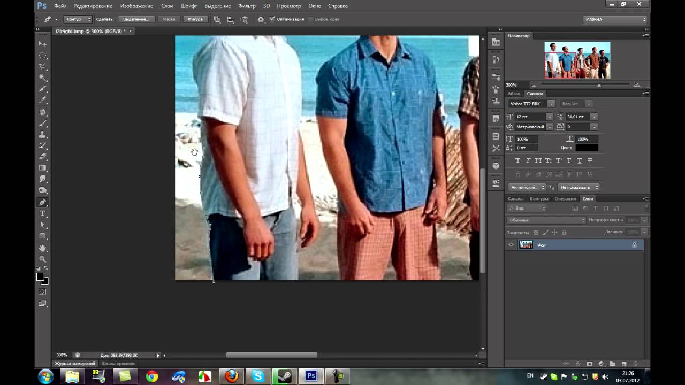Select the Eraser tool

click(43, 157)
